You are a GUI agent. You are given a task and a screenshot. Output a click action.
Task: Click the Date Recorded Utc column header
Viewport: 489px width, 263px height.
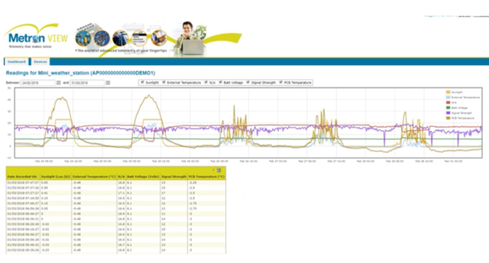(23, 176)
